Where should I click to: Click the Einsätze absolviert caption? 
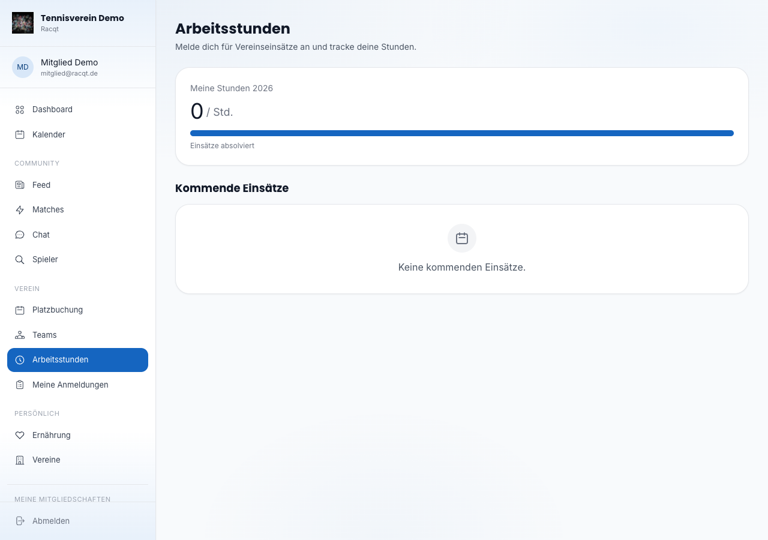222,146
